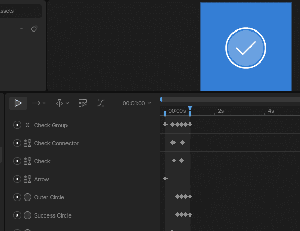The width and height of the screenshot is (300, 231).
Task: Expand the Check Group layer
Action: tap(17, 125)
